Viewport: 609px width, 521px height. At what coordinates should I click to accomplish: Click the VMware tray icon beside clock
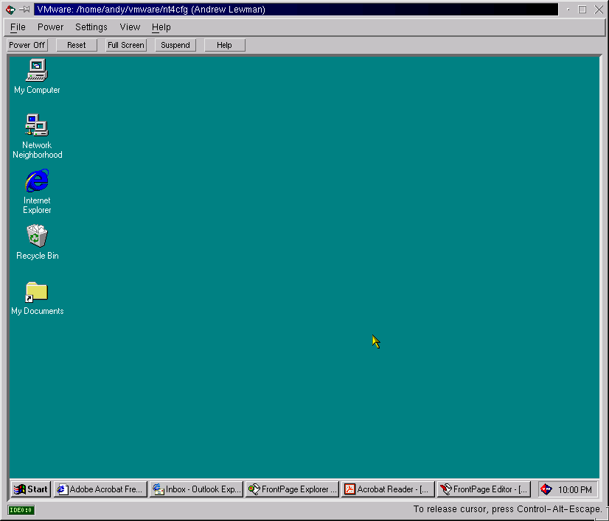[546, 489]
